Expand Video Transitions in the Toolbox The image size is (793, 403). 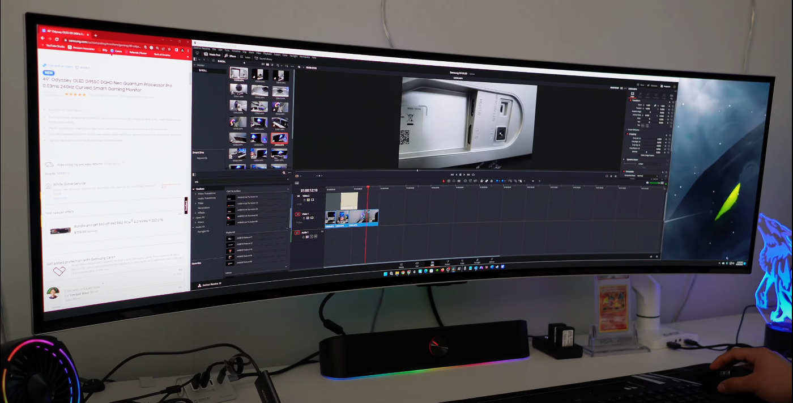pyautogui.click(x=196, y=194)
